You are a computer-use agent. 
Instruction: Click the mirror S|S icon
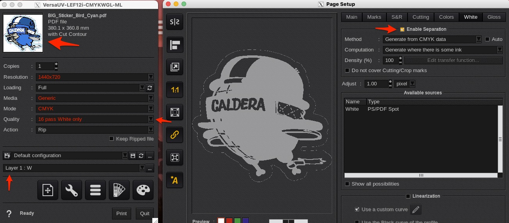(174, 22)
